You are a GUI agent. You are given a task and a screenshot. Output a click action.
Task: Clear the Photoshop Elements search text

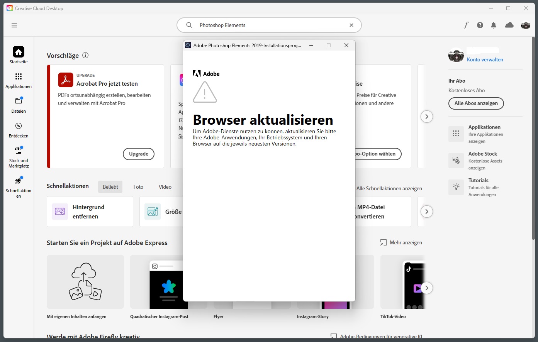pos(351,25)
